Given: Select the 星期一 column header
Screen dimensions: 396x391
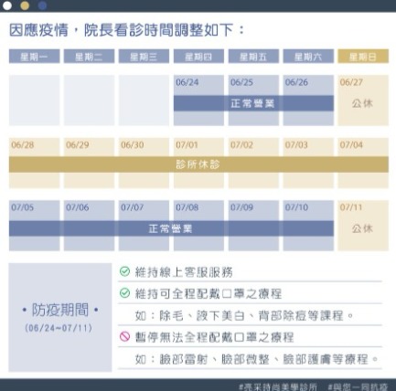Looking at the screenshot, I should [x=34, y=57].
